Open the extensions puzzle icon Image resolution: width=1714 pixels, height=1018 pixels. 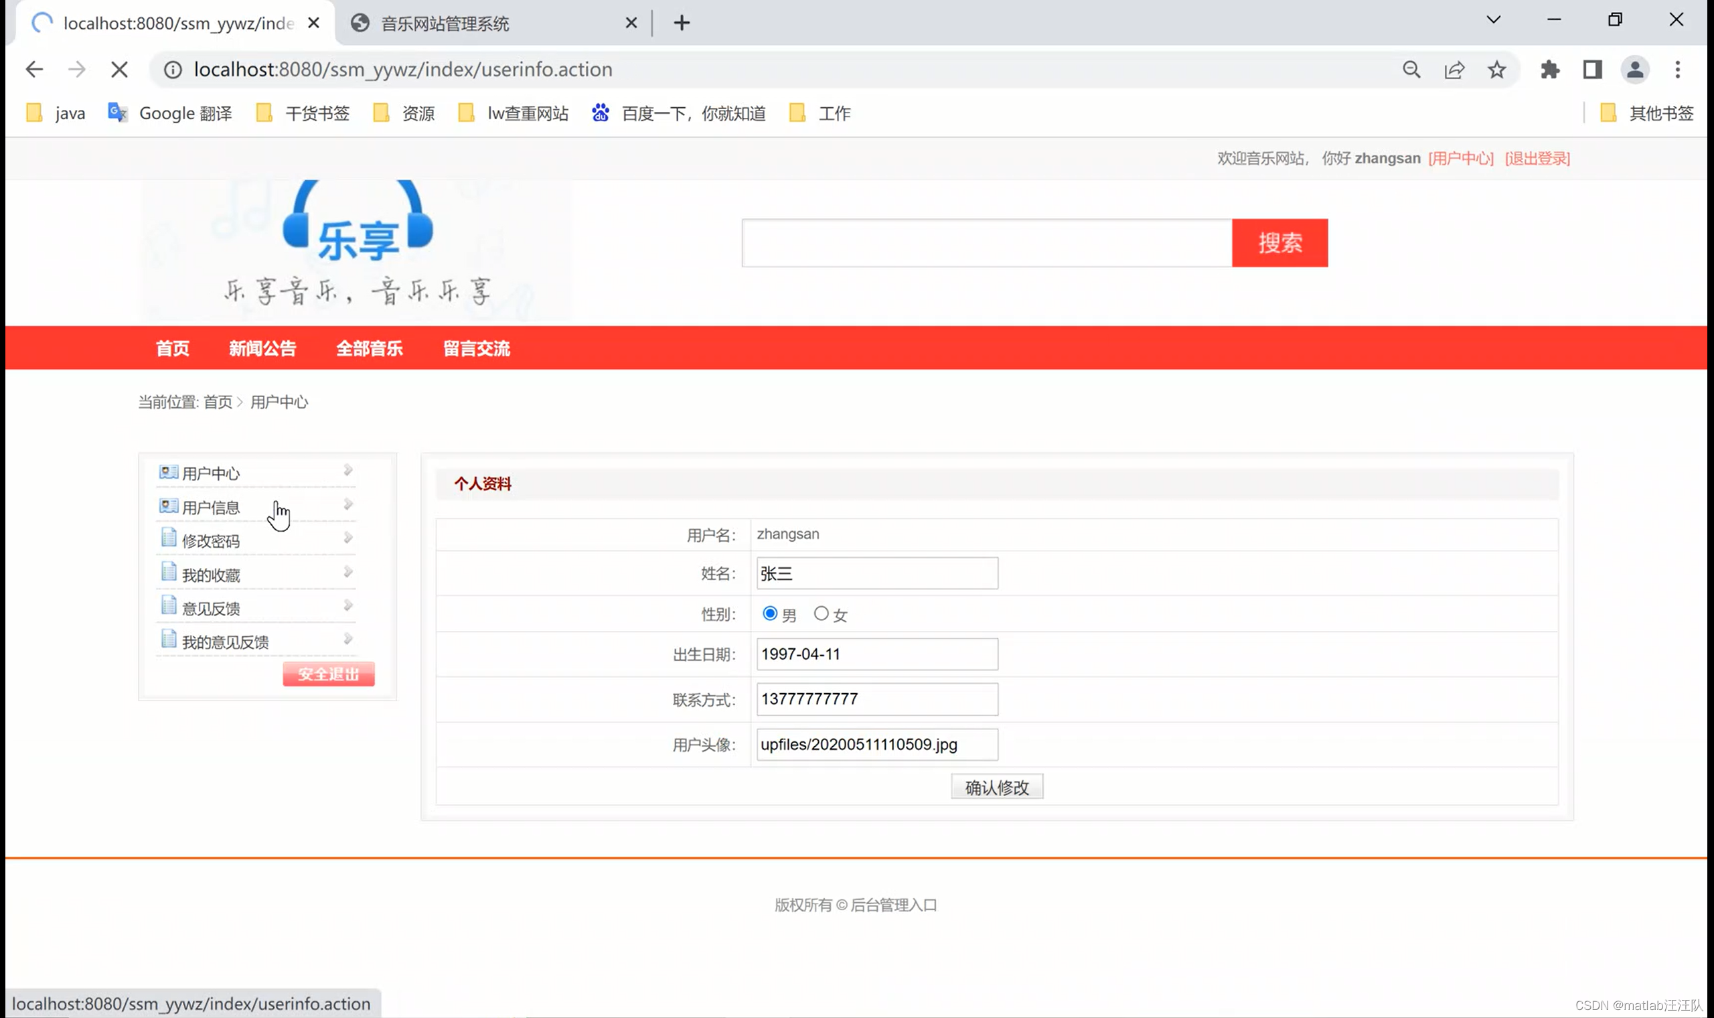click(1549, 69)
